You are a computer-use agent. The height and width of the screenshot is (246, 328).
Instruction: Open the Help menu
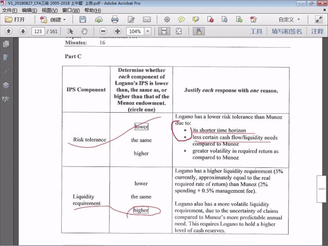93,10
